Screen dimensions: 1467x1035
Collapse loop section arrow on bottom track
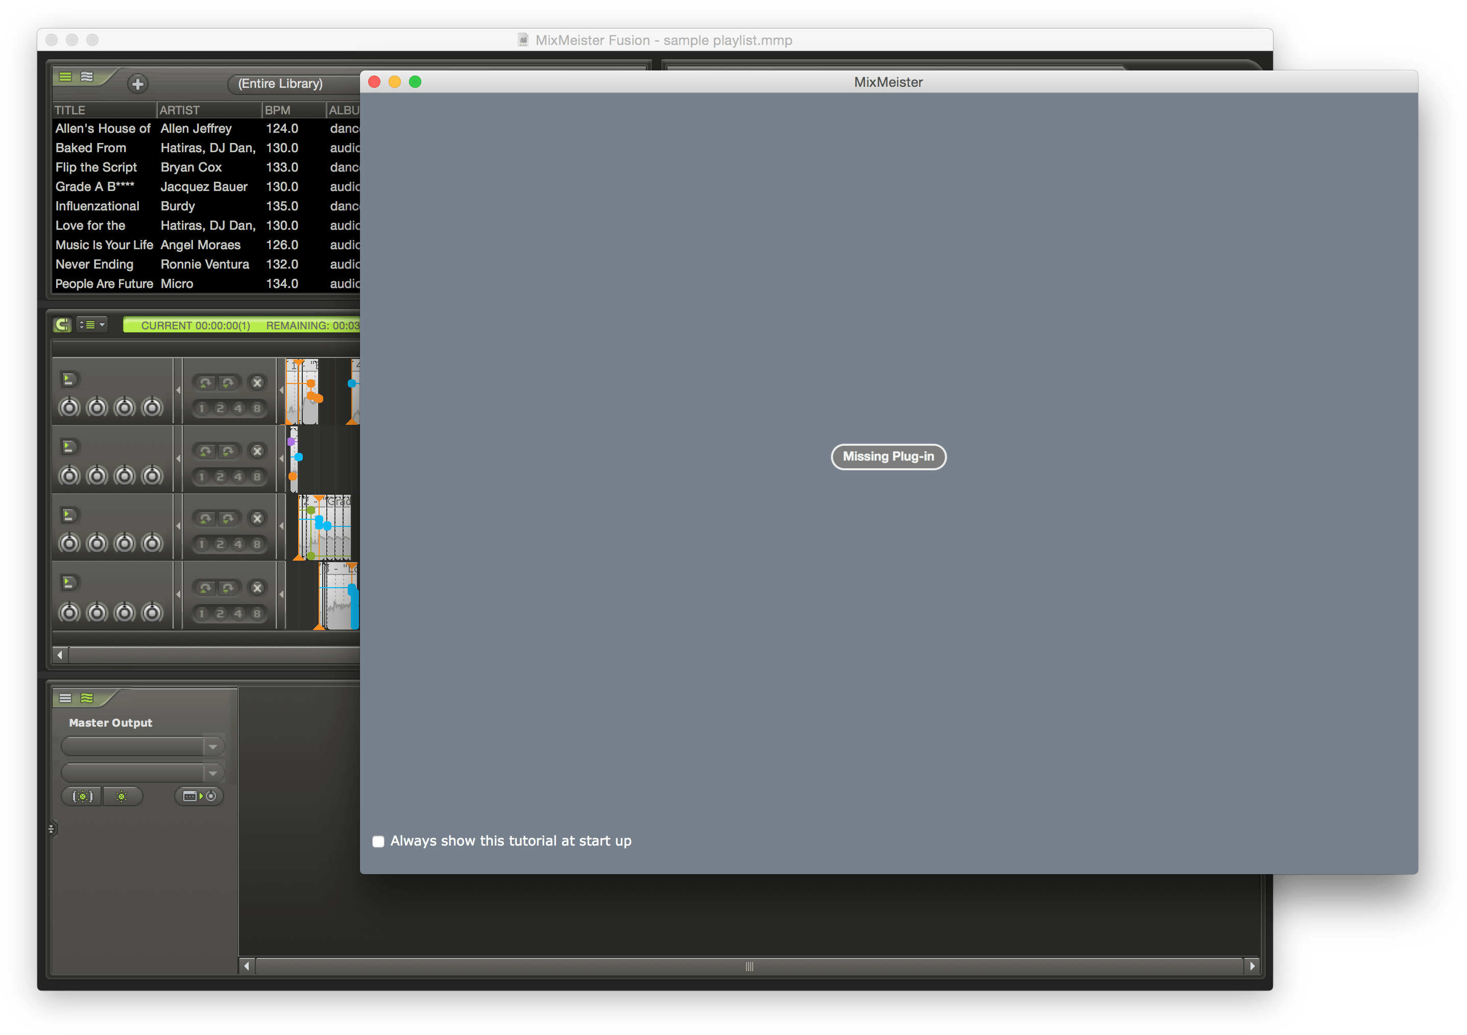coord(281,594)
